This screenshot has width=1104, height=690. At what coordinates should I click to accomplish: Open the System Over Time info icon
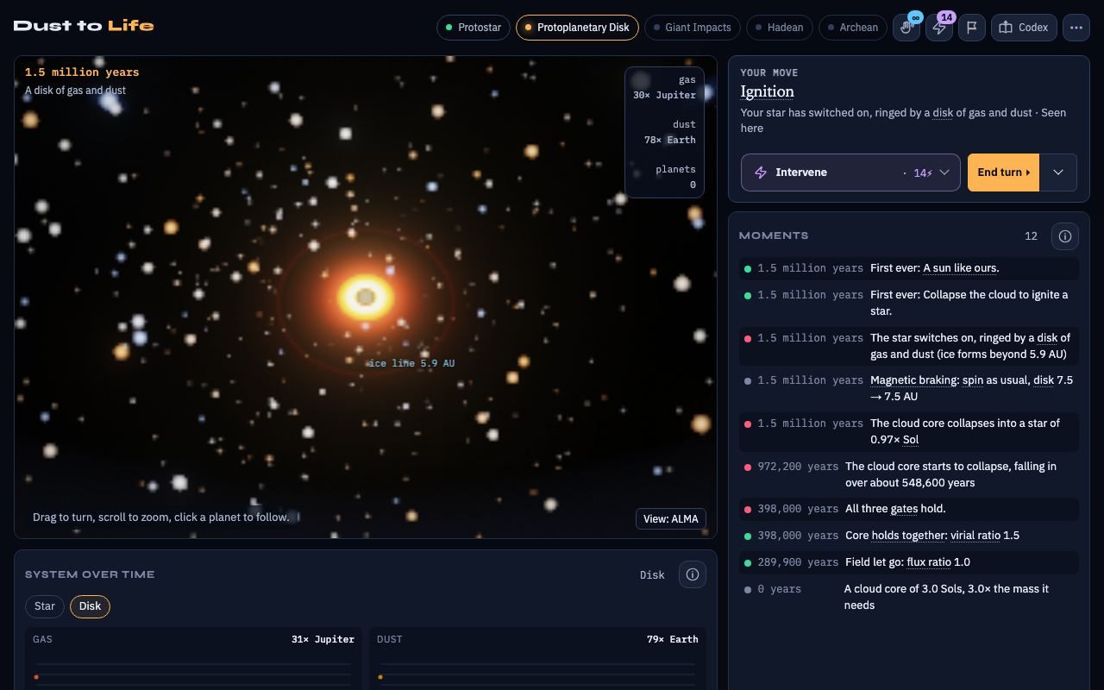[x=693, y=574]
